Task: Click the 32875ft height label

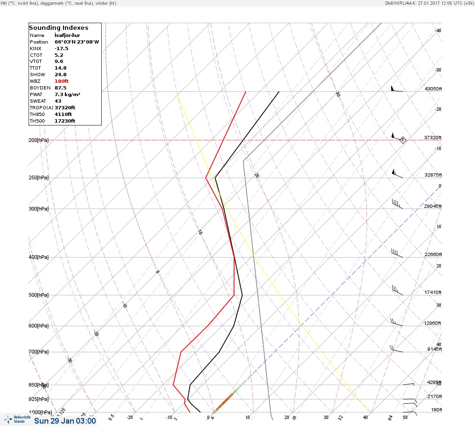Action: click(433, 175)
